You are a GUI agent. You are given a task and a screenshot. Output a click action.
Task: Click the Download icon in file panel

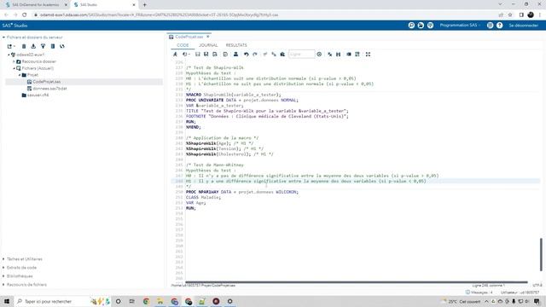(x=33, y=46)
